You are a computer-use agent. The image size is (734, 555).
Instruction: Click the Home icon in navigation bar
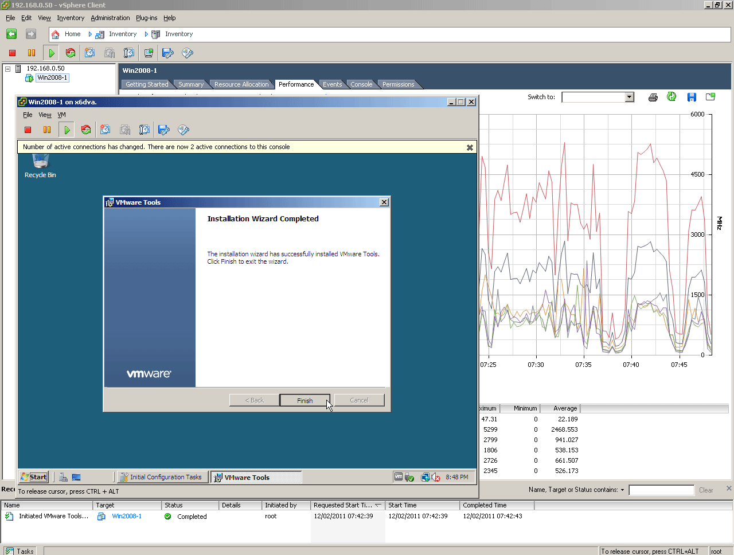point(55,34)
